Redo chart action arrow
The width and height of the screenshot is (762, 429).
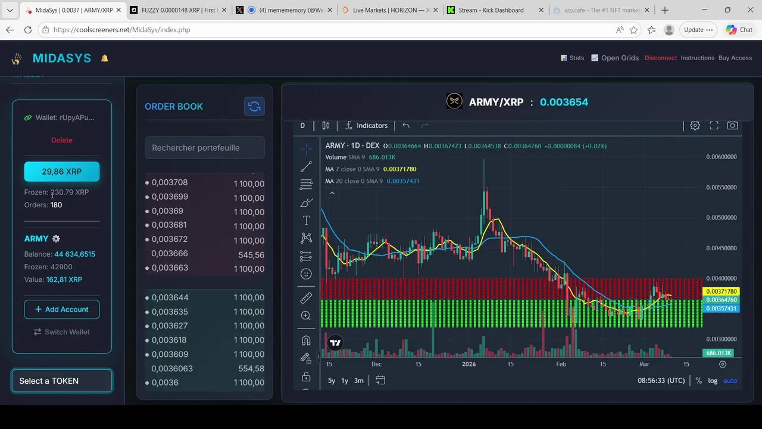pos(425,126)
